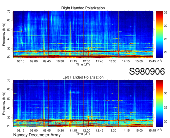Click the 11:15 time tick of the bottom plot
The image size is (170, 138).
(x=73, y=130)
